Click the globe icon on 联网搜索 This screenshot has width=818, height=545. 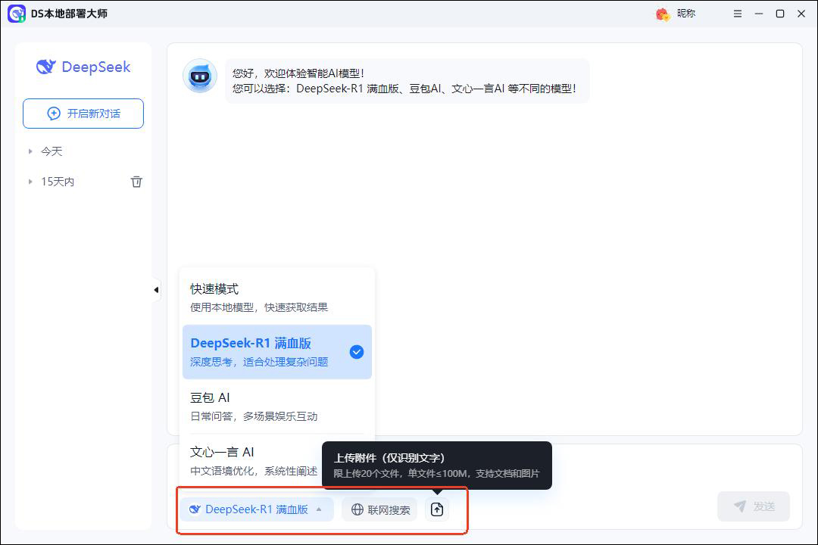(x=357, y=509)
